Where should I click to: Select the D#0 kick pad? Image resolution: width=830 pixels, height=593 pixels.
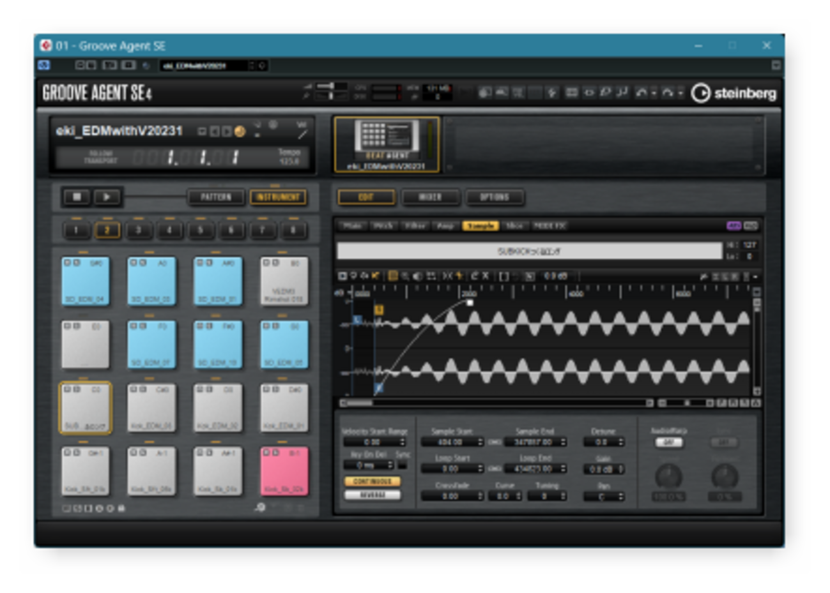(x=284, y=408)
